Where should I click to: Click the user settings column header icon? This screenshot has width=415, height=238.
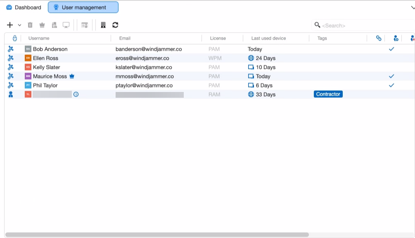pyautogui.click(x=396, y=38)
